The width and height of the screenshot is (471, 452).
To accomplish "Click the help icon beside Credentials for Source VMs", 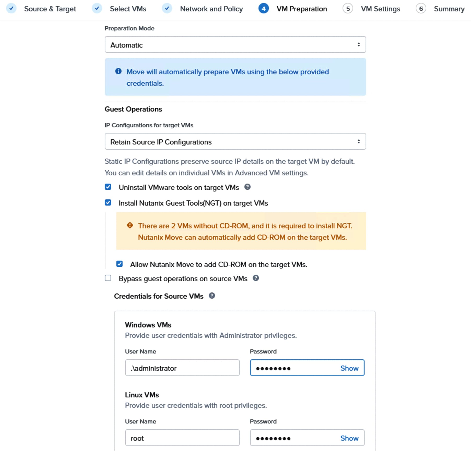I will click(212, 296).
